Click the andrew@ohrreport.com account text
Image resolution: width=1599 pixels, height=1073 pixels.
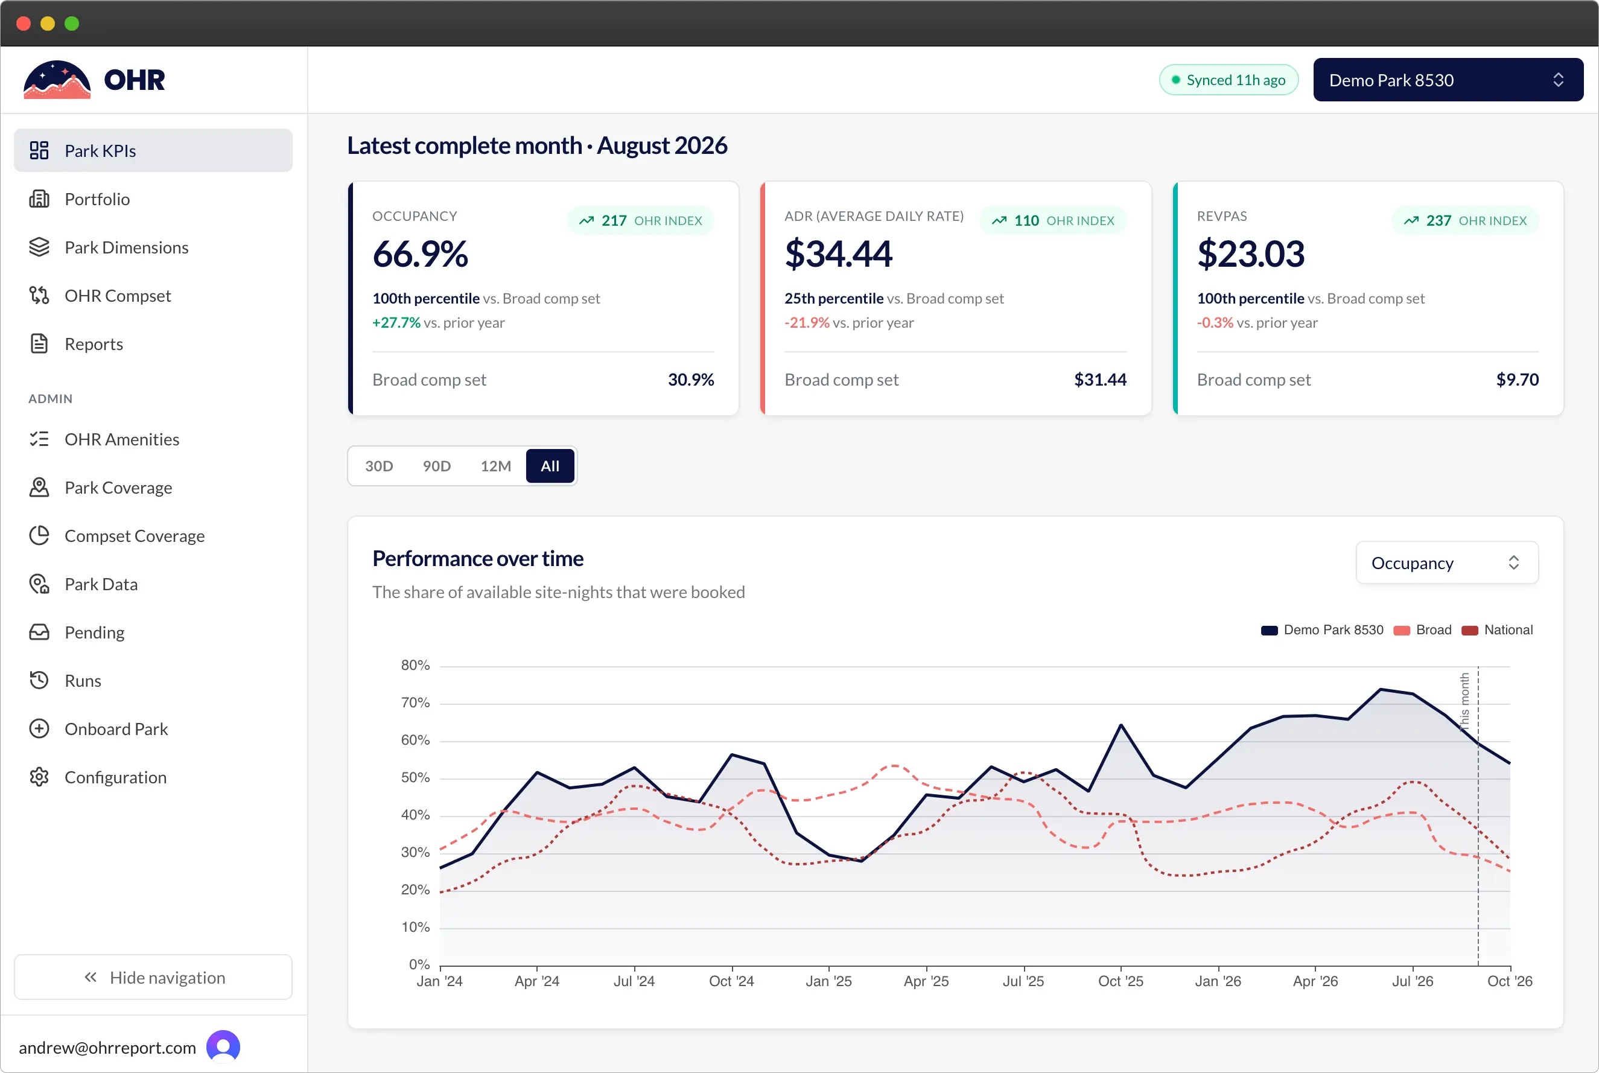coord(107,1048)
